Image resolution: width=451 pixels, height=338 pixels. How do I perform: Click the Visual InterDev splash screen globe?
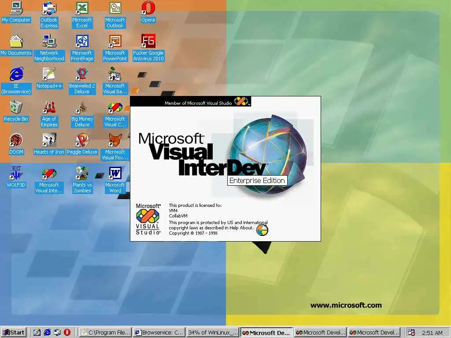[x=268, y=155]
